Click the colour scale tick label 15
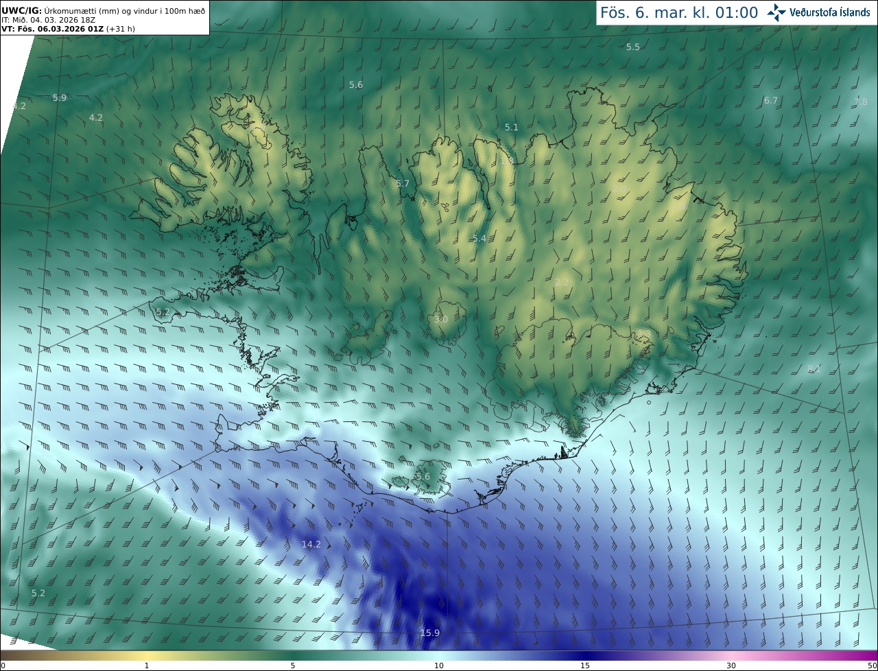The height and width of the screenshot is (671, 878). (x=585, y=666)
